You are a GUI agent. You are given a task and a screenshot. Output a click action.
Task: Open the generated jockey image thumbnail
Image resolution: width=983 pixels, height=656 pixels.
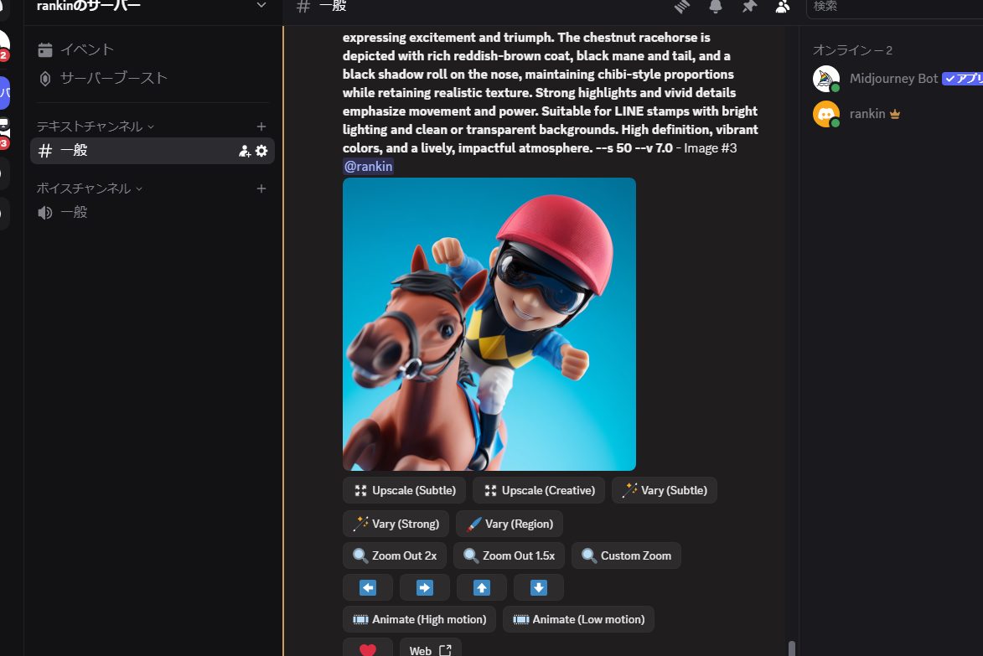pos(489,324)
